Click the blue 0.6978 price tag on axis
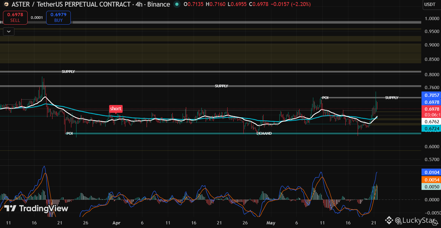This screenshot has height=228, width=441. 431,102
